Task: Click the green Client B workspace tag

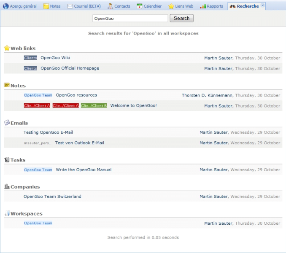Action: tap(94, 106)
